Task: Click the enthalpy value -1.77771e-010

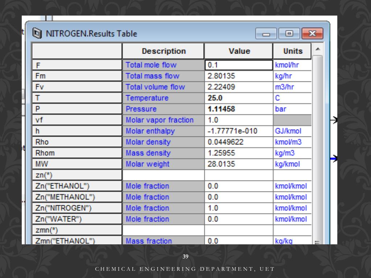Action: click(x=239, y=131)
